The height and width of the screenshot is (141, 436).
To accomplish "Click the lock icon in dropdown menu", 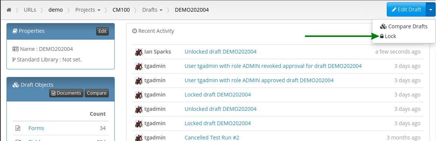I will coord(382,36).
